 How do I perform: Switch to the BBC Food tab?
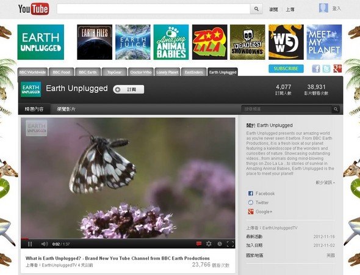point(61,72)
